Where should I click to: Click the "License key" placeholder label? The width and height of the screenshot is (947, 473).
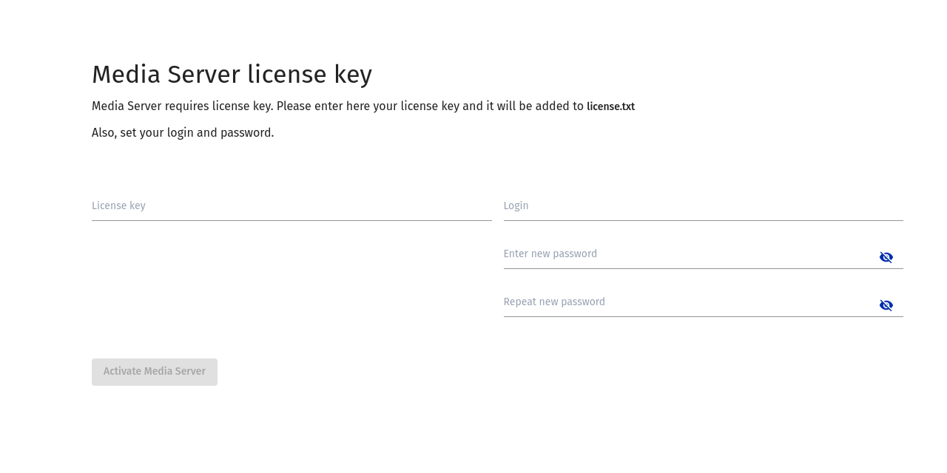(x=118, y=206)
